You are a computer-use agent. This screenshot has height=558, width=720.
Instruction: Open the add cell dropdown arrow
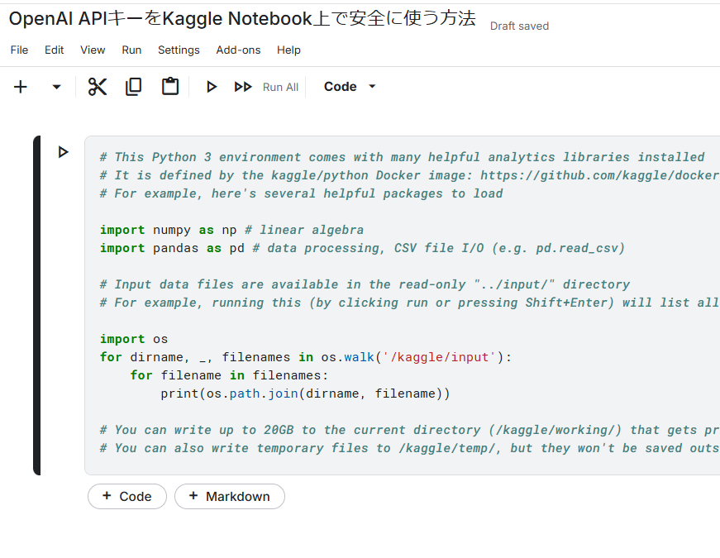click(x=56, y=87)
